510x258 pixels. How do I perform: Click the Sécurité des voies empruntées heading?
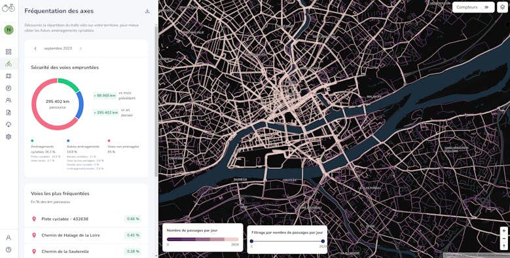click(65, 67)
